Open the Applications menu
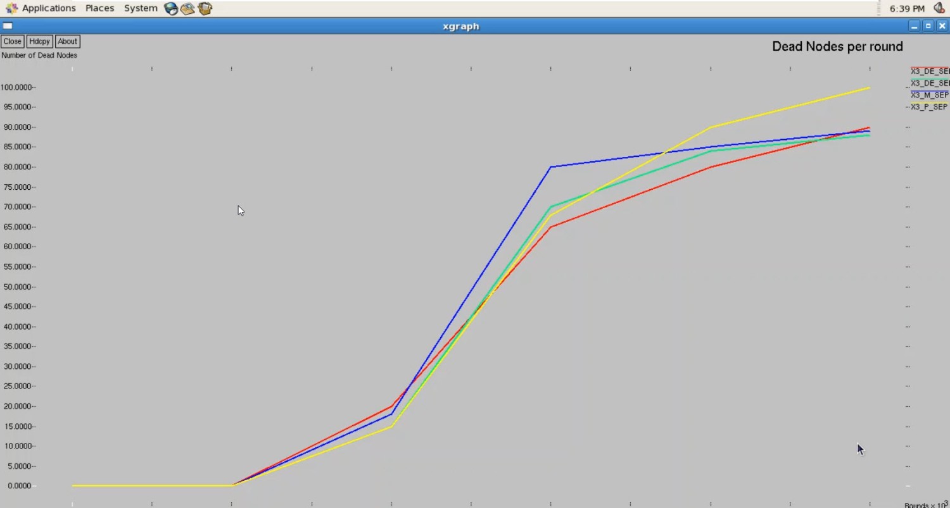The width and height of the screenshot is (950, 508). tap(49, 8)
